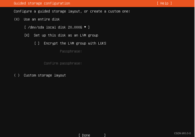Open the /dev/sda local disk dropdown

57,27
